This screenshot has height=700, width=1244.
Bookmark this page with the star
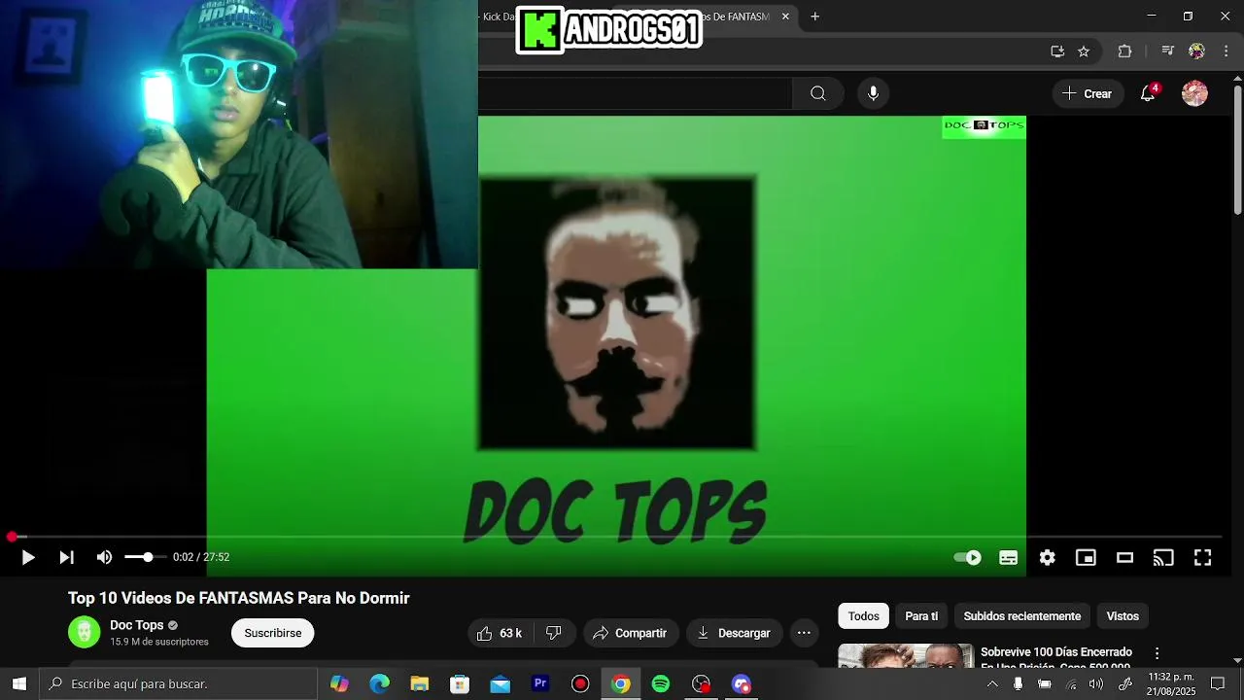[x=1084, y=52]
